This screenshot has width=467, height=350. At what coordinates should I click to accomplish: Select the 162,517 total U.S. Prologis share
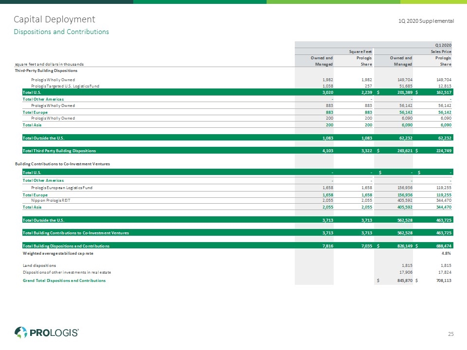(444, 92)
